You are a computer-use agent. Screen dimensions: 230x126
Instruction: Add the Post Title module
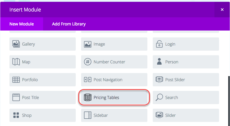pos(43,97)
